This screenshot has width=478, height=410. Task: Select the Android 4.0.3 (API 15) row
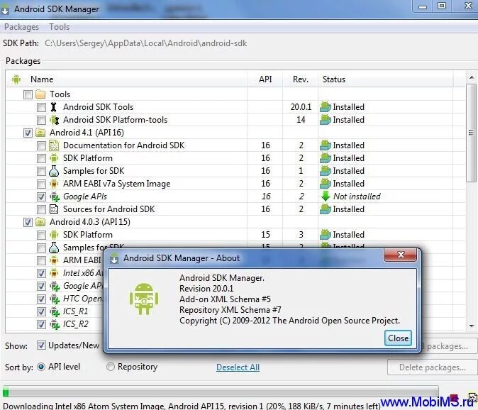(235, 222)
